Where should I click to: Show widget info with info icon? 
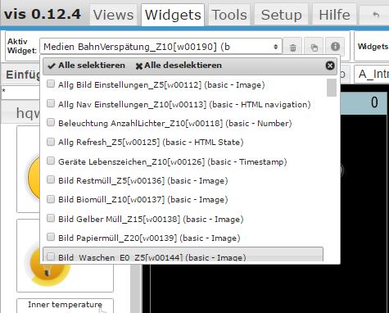335,47
